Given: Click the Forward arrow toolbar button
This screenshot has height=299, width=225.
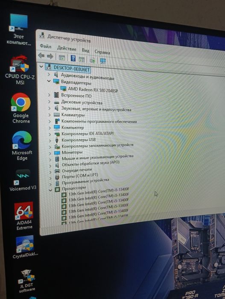Looking at the screenshot, I should [x=50, y=56].
